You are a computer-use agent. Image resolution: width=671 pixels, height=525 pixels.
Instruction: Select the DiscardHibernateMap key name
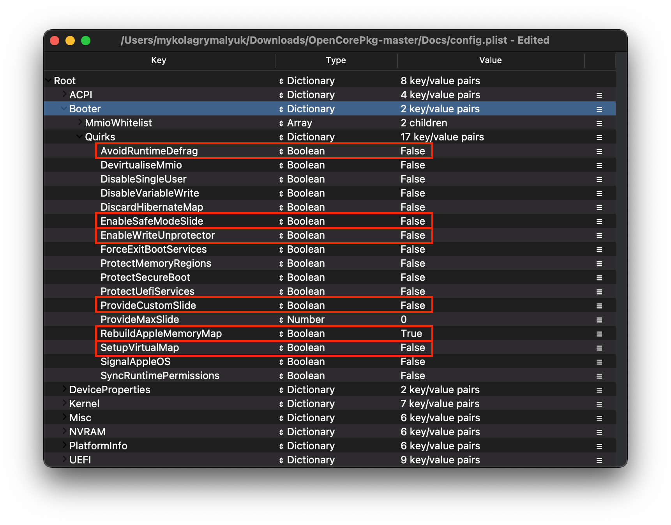point(152,208)
